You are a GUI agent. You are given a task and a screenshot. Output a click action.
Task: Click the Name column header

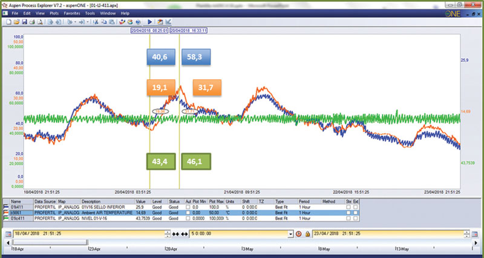pyautogui.click(x=21, y=202)
